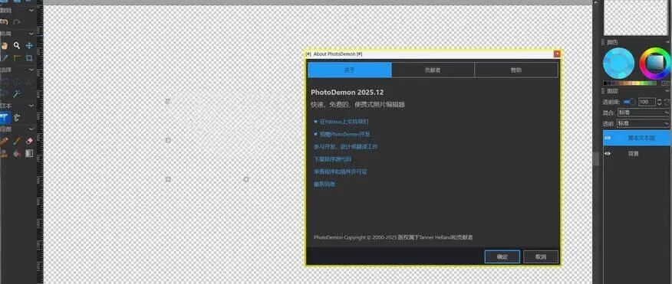Click the opacity value field showing 100
This screenshot has height=284, width=672.
click(646, 102)
